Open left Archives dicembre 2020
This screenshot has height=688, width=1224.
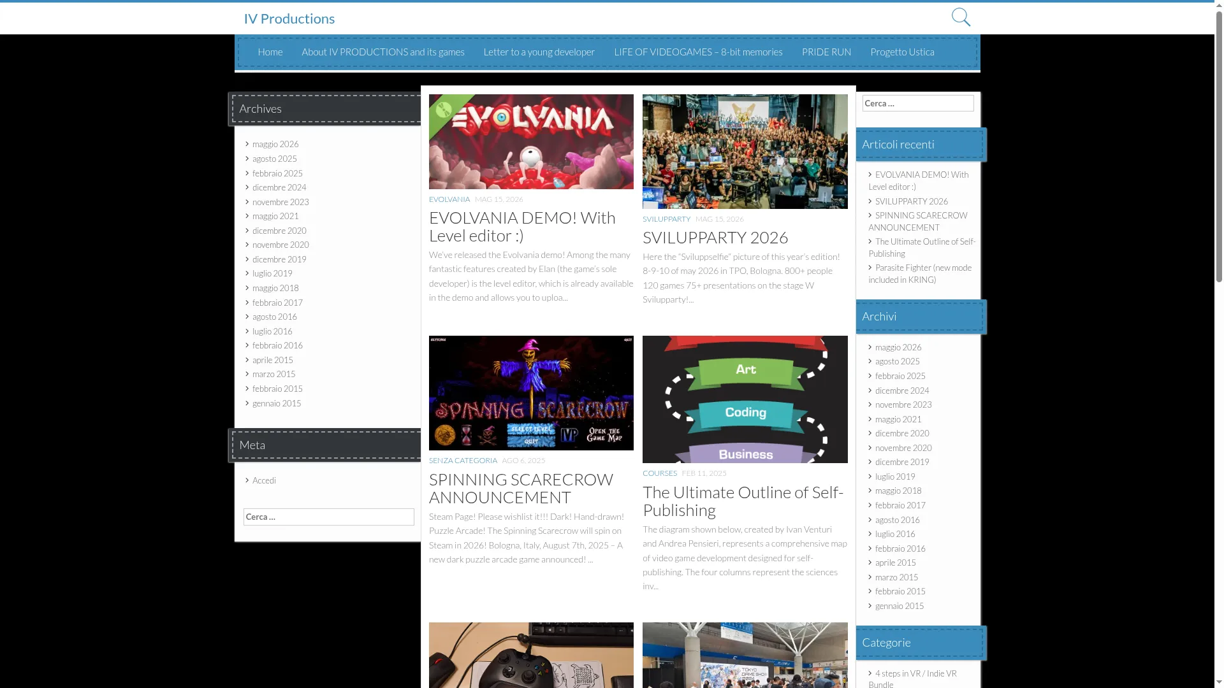(x=279, y=231)
